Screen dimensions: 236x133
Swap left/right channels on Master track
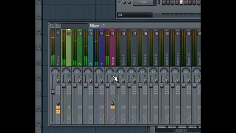coord(58,92)
